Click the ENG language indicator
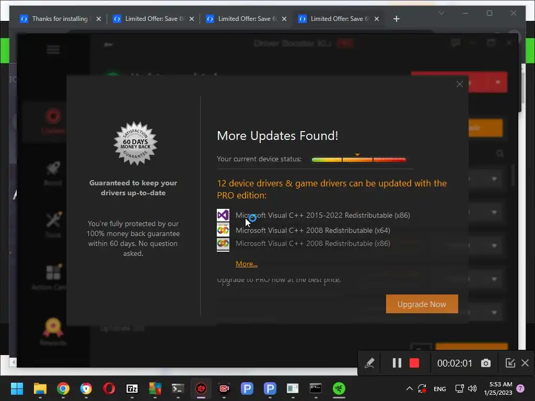This screenshot has height=401, width=535. [x=439, y=388]
